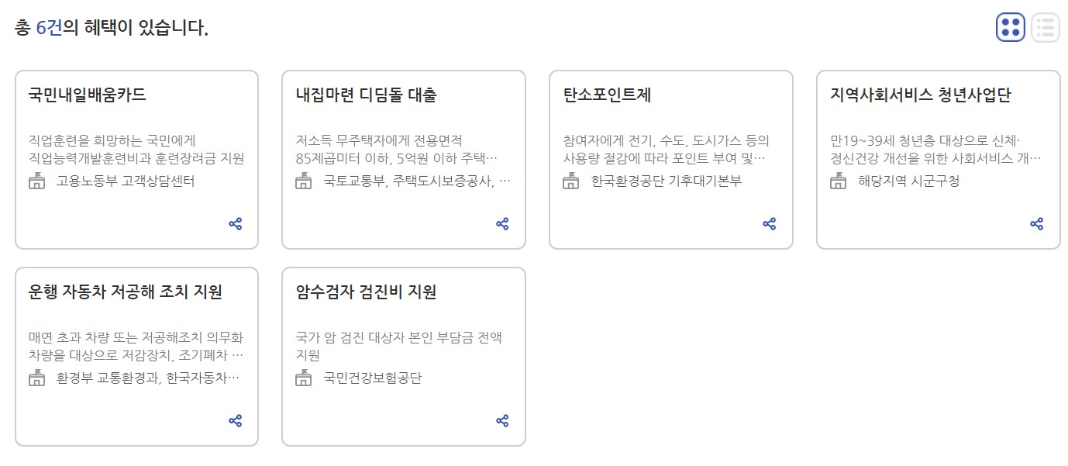Viewport: 1068px width, 466px height.
Task: Click the building icon beside 한국환경공단 기후대기본부
Action: pyautogui.click(x=571, y=183)
